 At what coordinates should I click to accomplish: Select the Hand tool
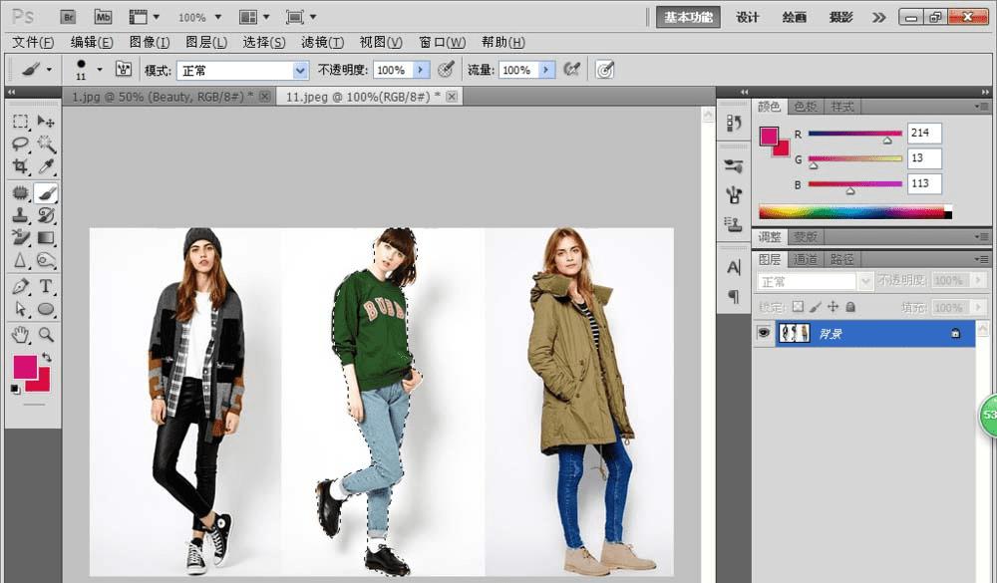coord(20,334)
